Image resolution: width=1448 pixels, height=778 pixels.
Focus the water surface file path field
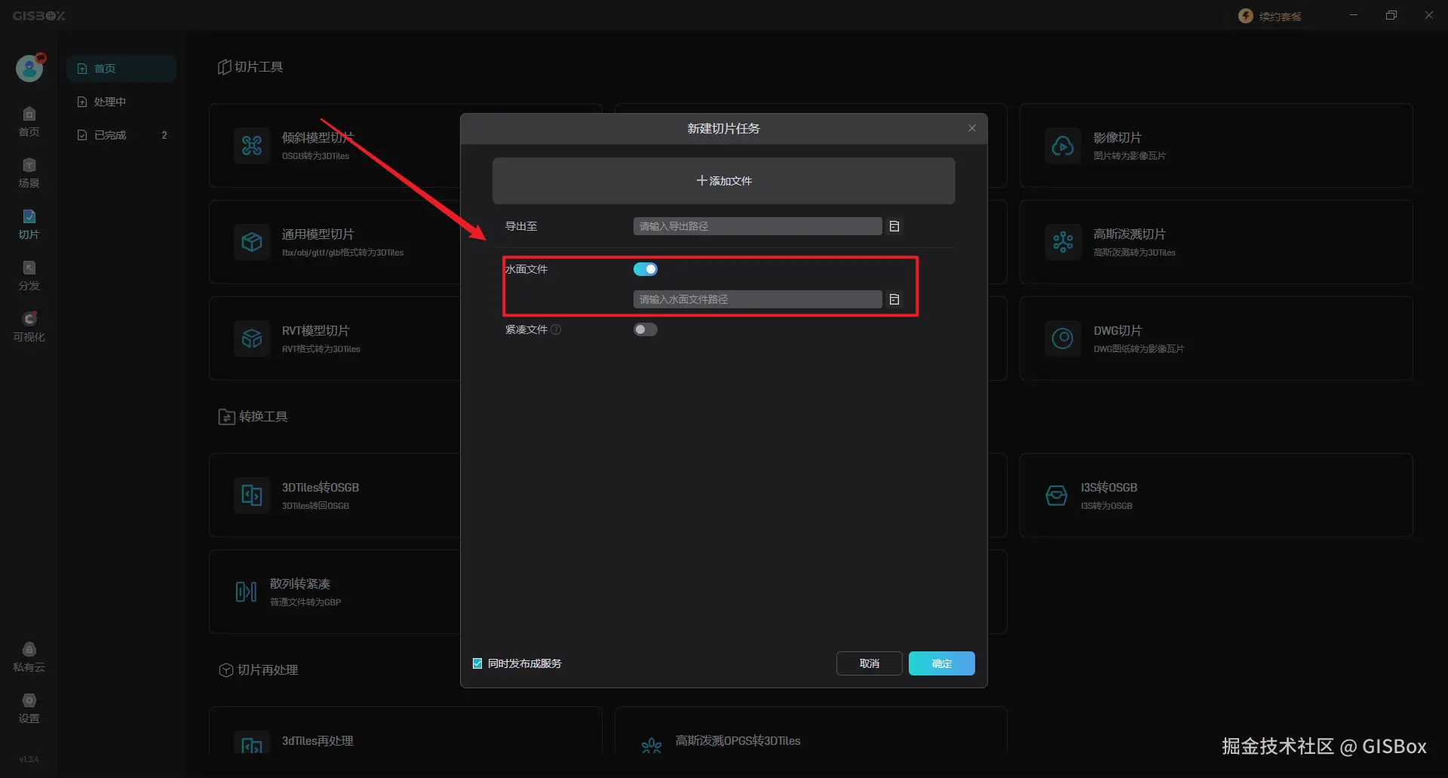(x=757, y=299)
